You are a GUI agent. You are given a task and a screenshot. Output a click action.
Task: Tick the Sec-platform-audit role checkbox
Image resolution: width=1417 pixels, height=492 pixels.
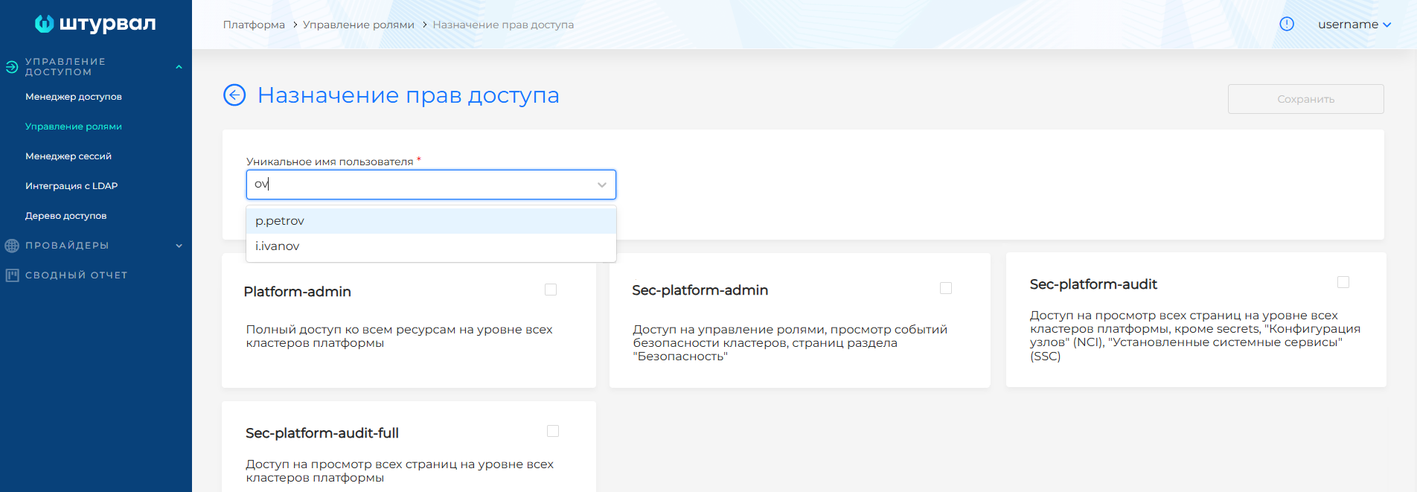coord(1343,282)
